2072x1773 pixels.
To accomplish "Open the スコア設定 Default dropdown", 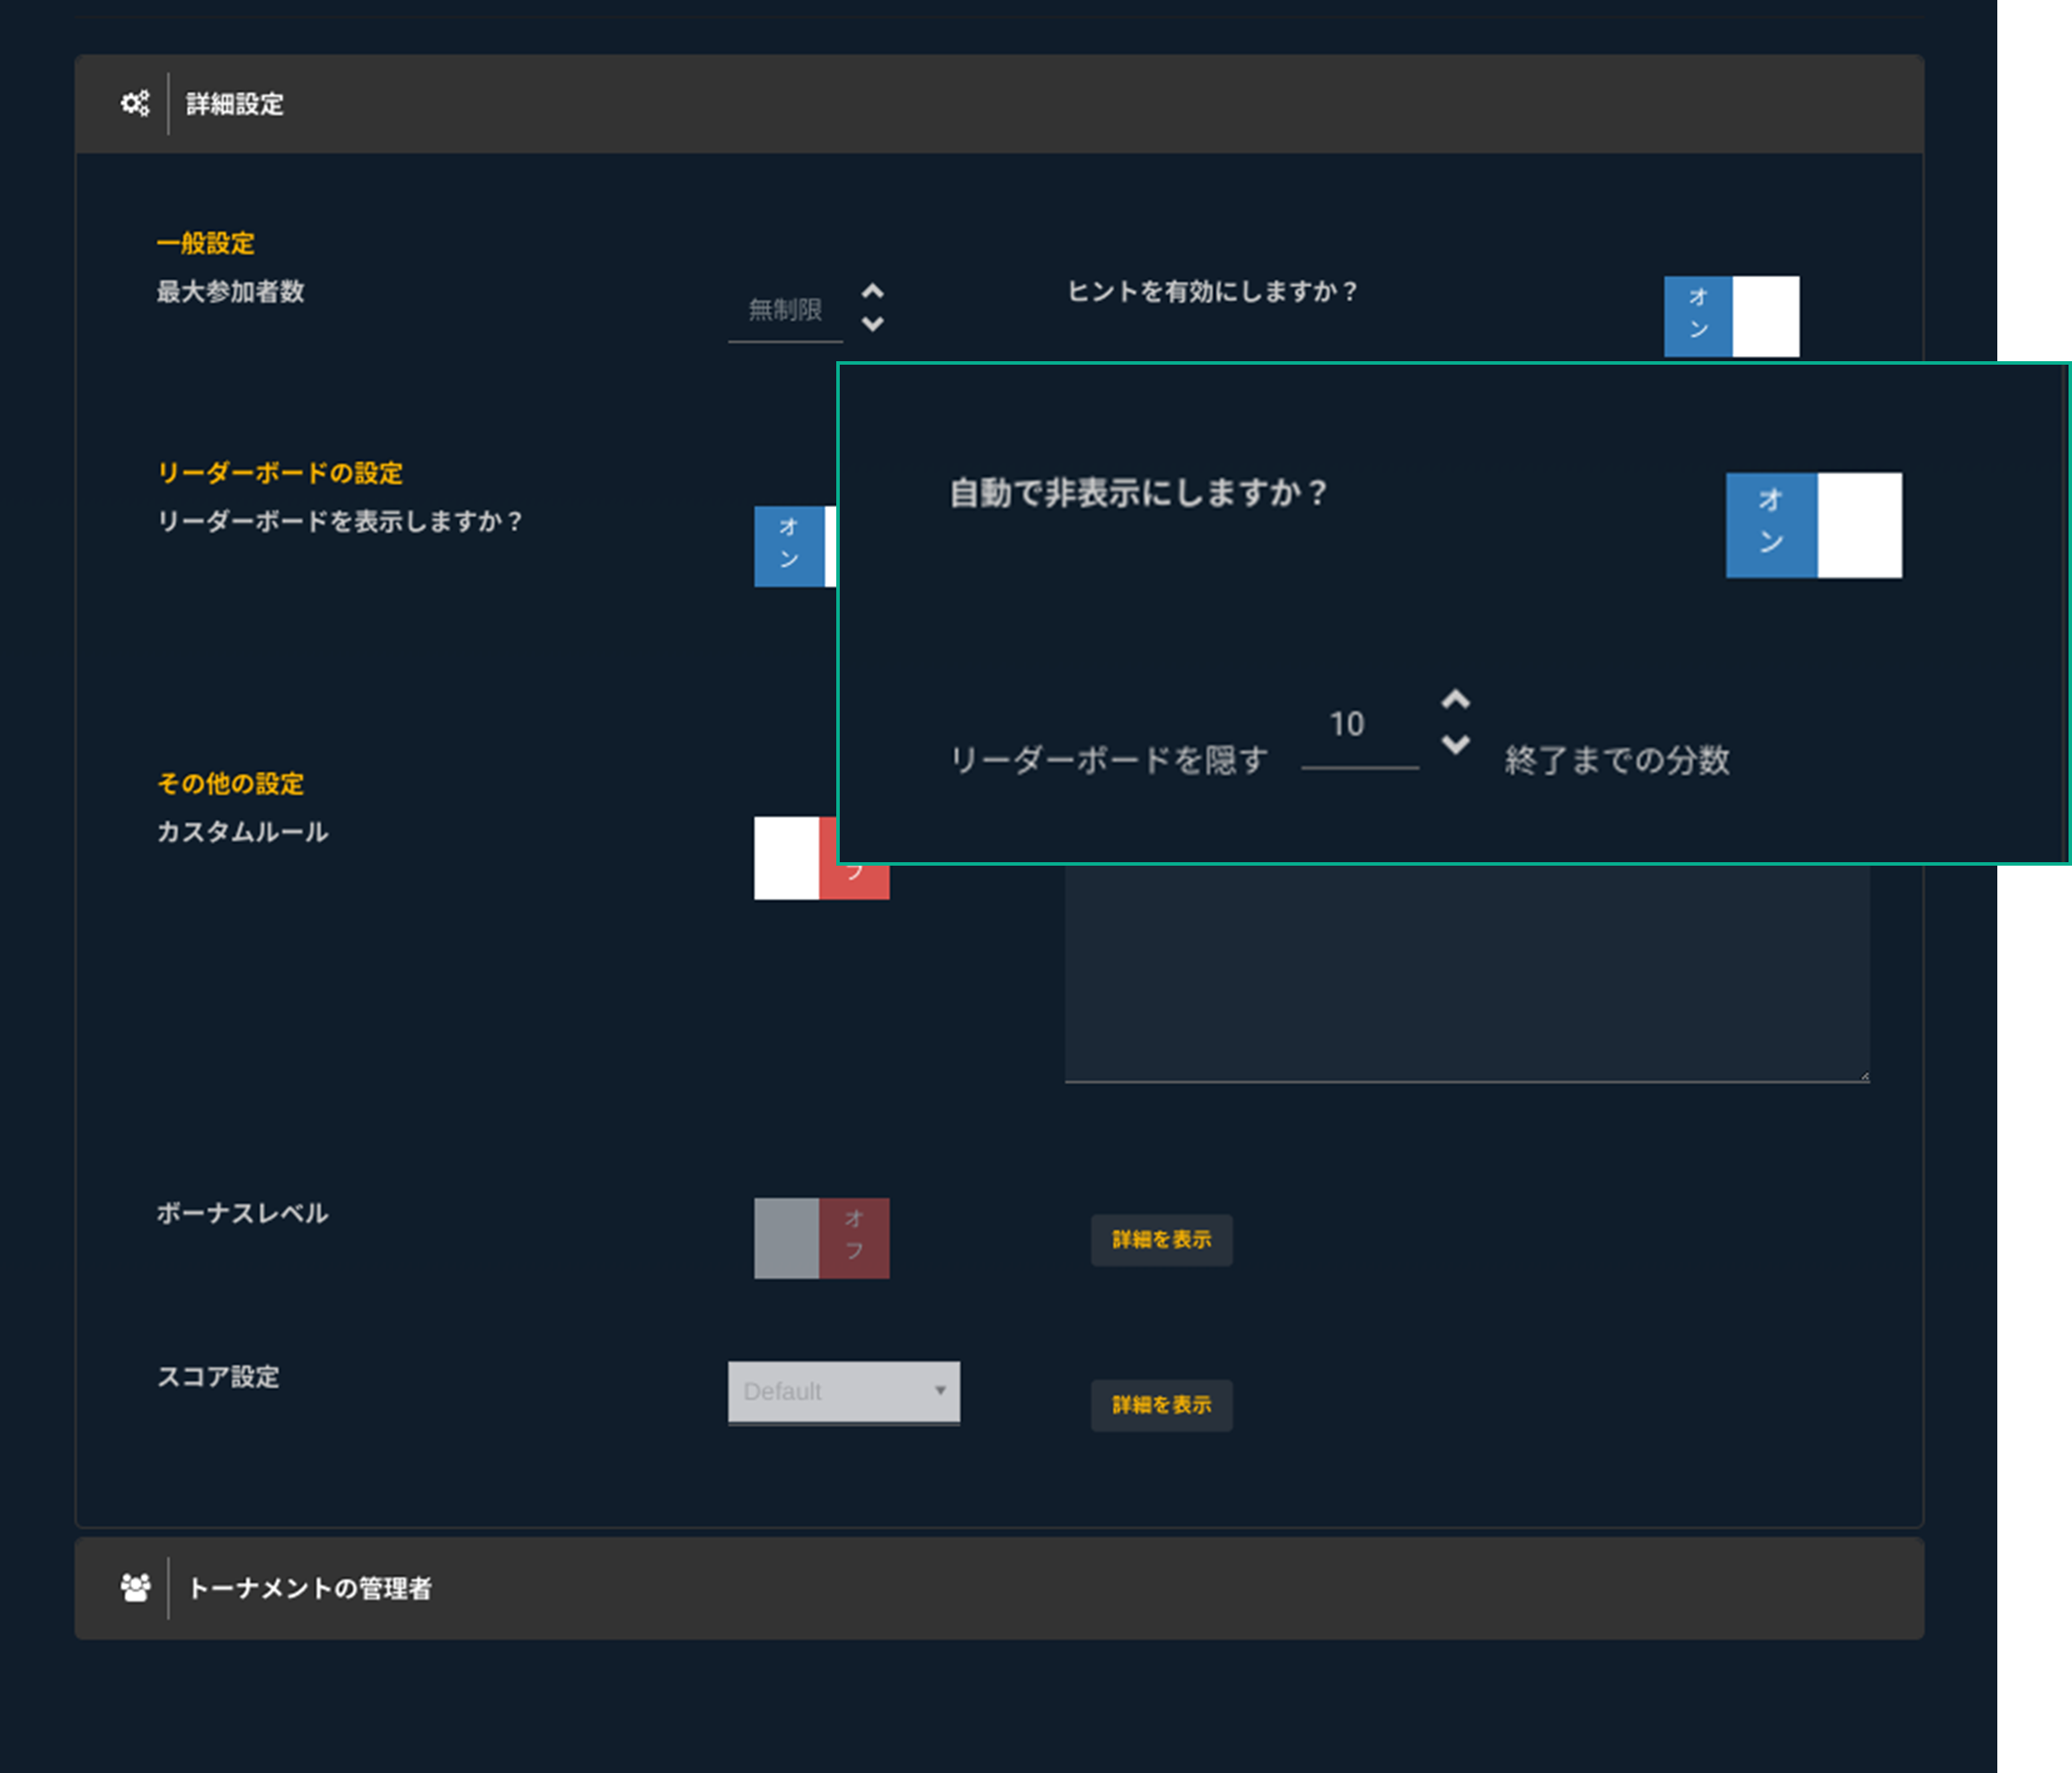I will (843, 1391).
